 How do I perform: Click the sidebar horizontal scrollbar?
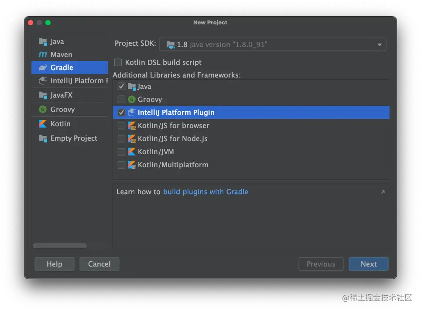(60, 246)
